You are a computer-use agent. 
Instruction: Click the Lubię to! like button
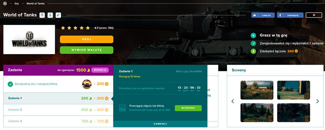coord(263,15)
